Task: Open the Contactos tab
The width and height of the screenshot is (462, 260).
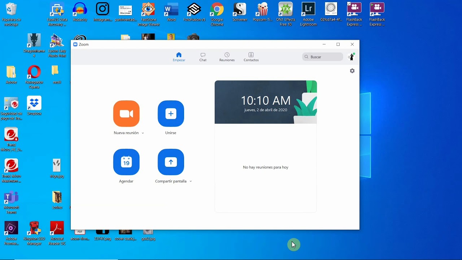Action: 251,57
